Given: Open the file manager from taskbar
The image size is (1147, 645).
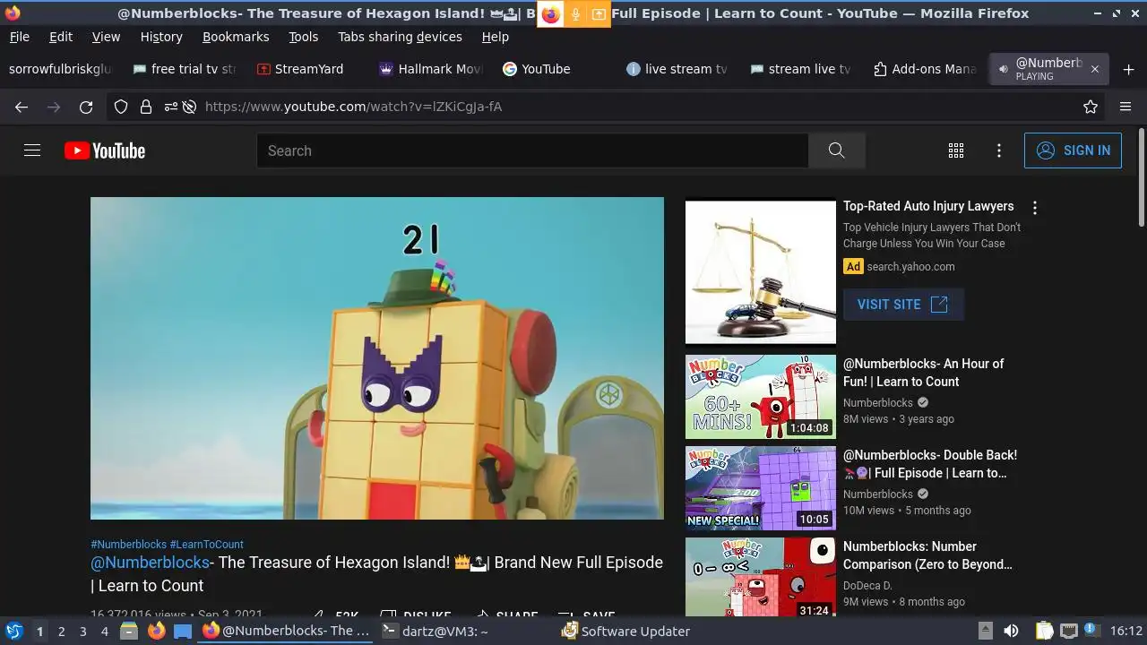Looking at the screenshot, I should pos(128,631).
